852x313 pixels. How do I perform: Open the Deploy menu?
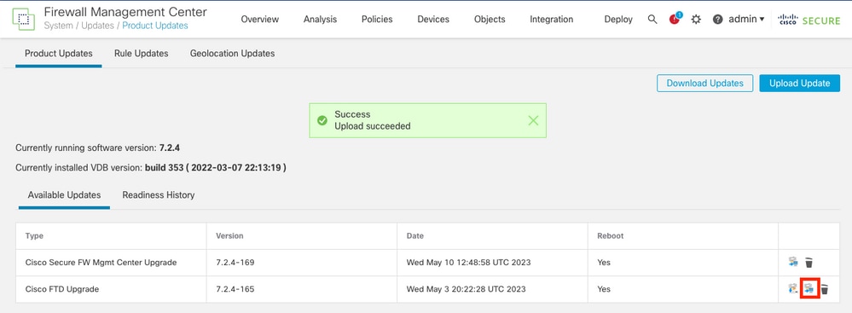point(618,19)
